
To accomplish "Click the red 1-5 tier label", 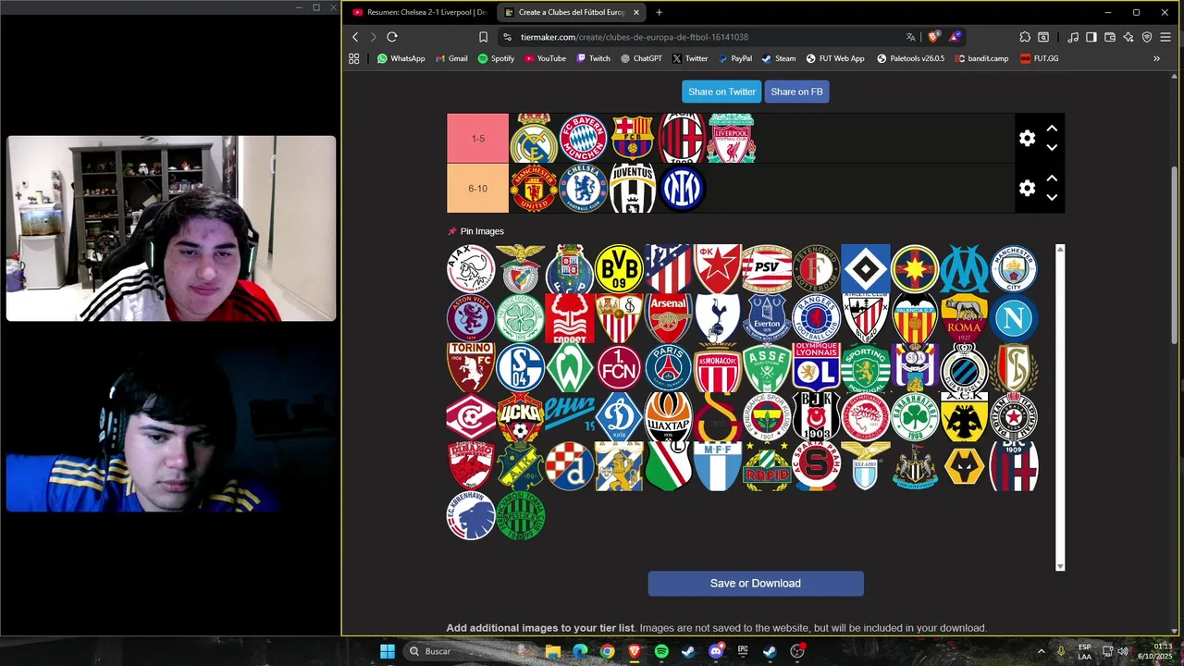I will click(477, 138).
